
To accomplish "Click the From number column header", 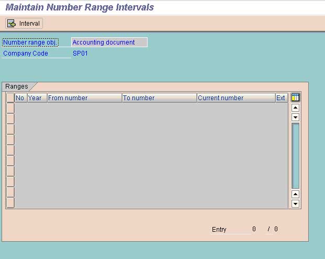I will 84,98.
